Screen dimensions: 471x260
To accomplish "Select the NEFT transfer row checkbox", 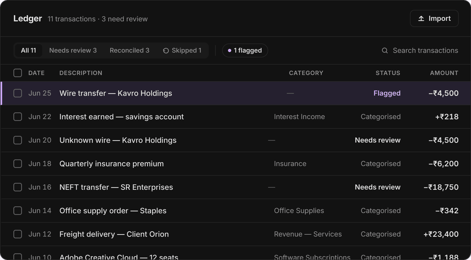I will point(18,187).
